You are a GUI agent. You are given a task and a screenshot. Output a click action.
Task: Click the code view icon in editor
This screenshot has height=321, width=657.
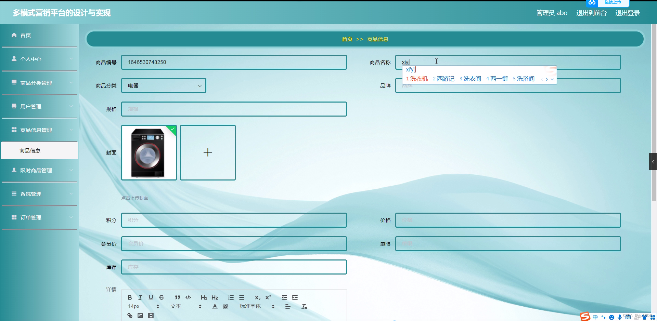(x=188, y=297)
